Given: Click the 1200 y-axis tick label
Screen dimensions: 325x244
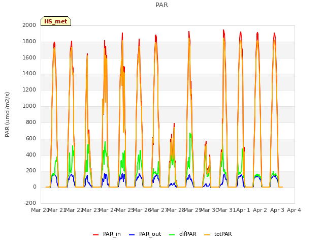Looking at the screenshot, I should pos(29,89).
